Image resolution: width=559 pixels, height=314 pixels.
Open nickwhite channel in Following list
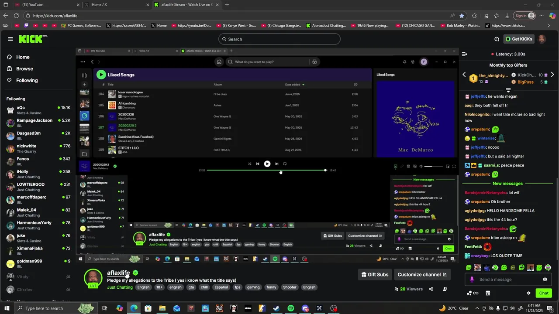point(38,148)
